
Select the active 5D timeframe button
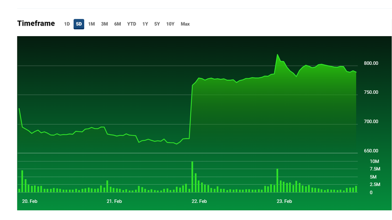pos(79,24)
